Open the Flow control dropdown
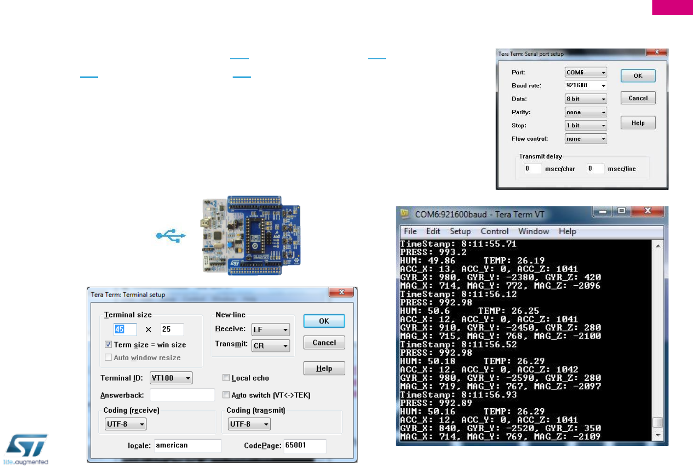The image size is (693, 468). (x=586, y=139)
